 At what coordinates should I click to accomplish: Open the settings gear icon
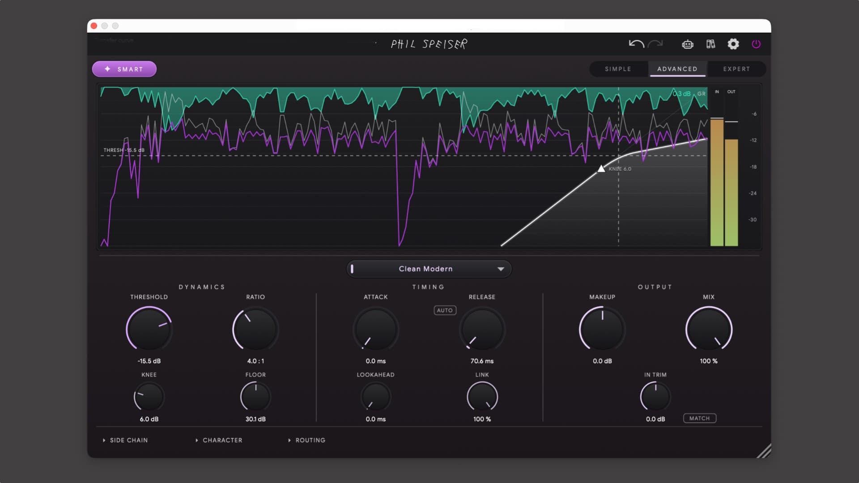pos(733,44)
